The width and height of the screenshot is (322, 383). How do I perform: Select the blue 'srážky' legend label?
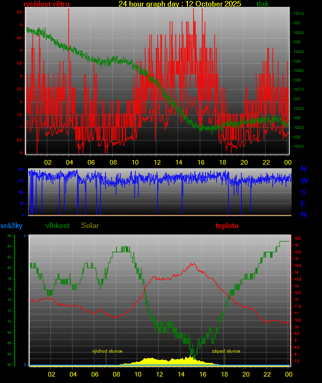click(x=11, y=226)
